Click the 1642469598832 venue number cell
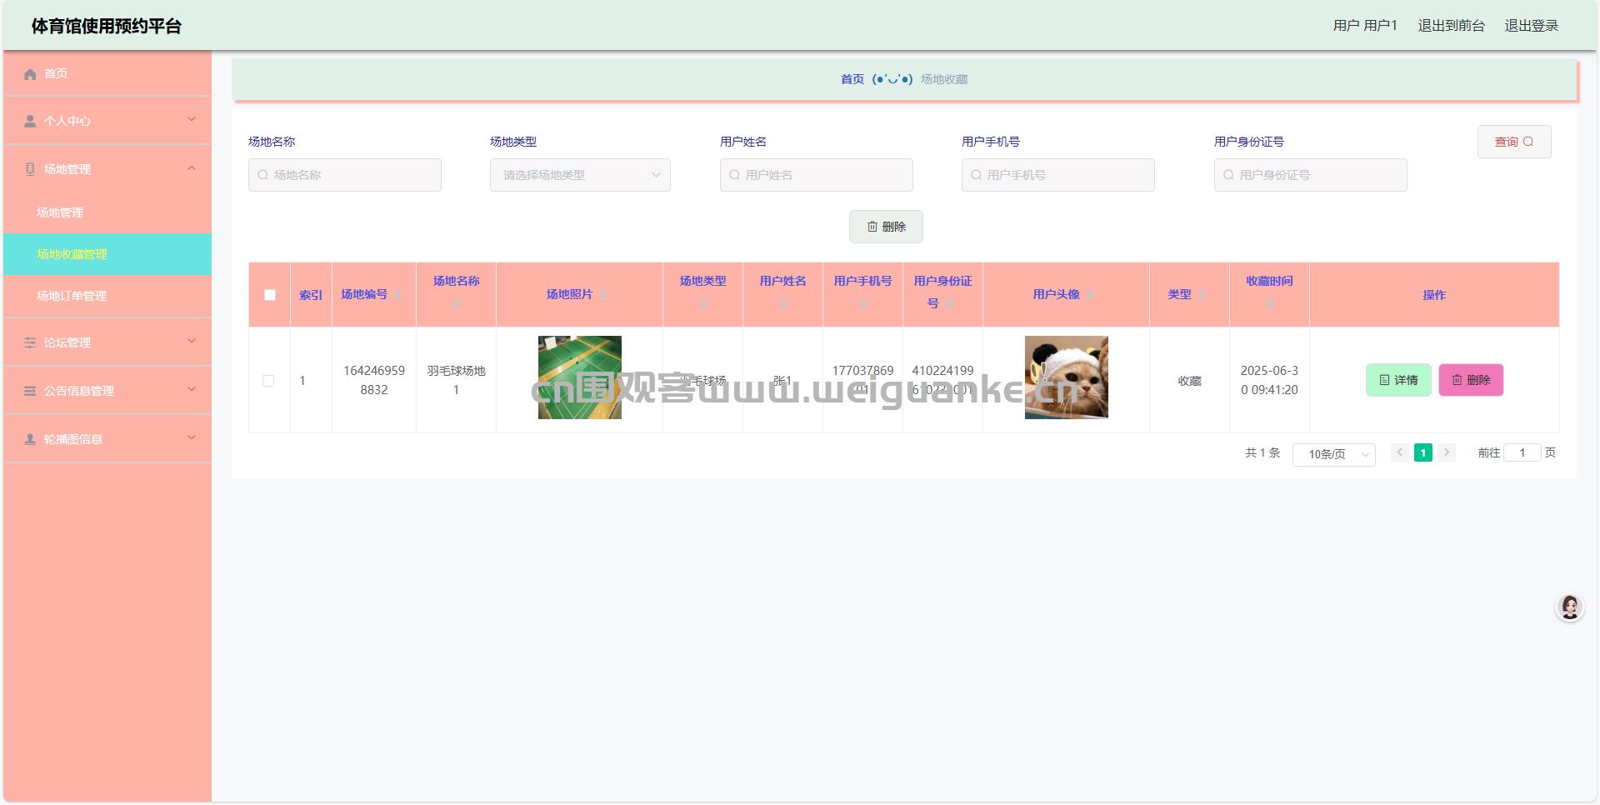1600x805 pixels. point(374,380)
